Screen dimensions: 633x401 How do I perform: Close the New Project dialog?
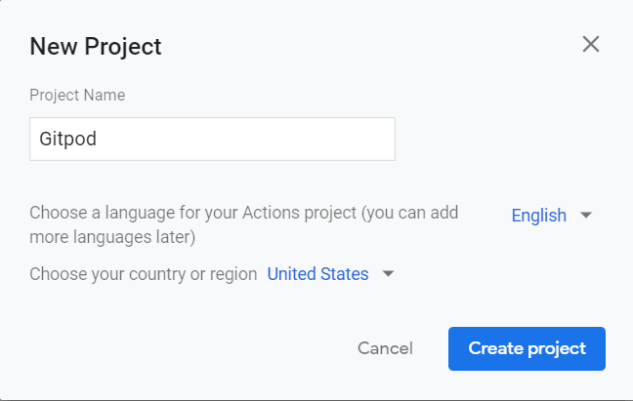(590, 44)
